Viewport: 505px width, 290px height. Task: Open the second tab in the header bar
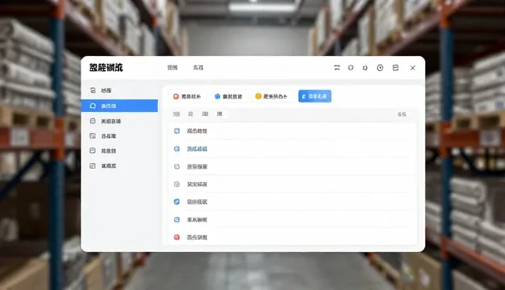pyautogui.click(x=198, y=68)
